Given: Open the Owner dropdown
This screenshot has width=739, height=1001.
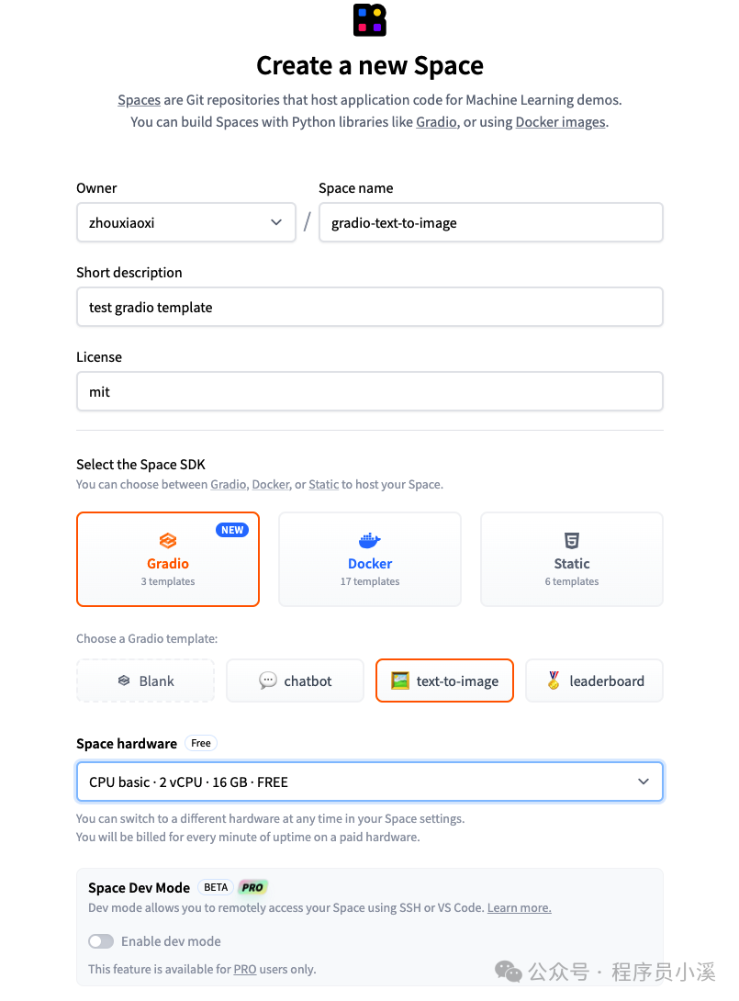Looking at the screenshot, I should 186,222.
